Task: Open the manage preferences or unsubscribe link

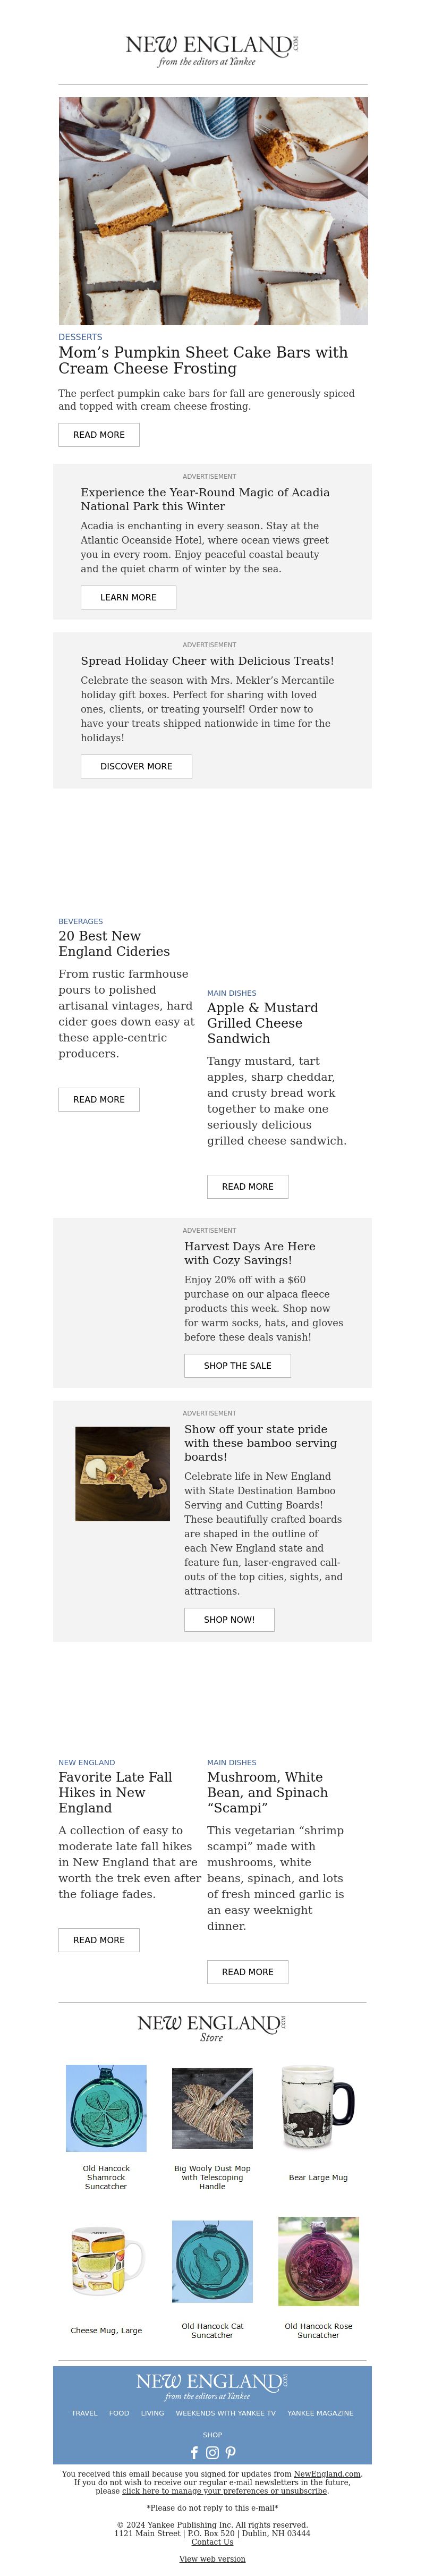Action: pos(224,2491)
